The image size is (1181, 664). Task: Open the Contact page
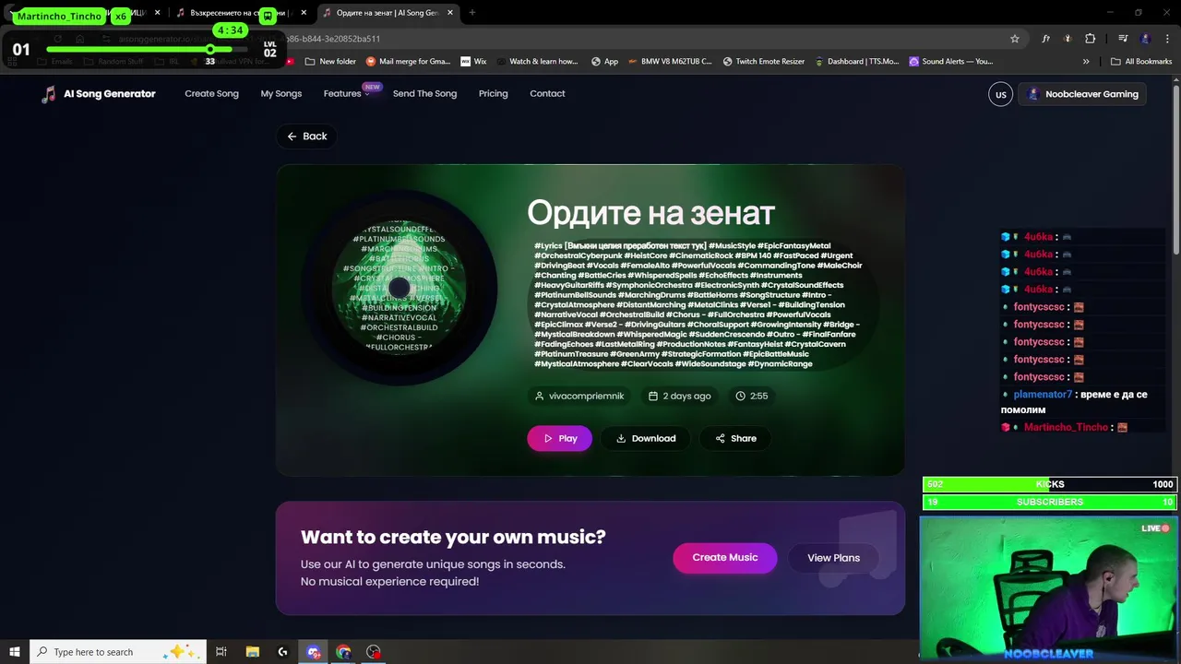tap(547, 94)
